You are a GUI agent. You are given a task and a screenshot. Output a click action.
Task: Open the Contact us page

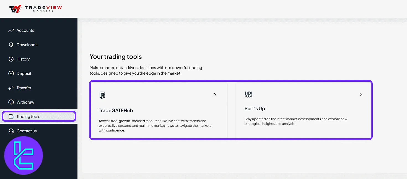click(39, 131)
